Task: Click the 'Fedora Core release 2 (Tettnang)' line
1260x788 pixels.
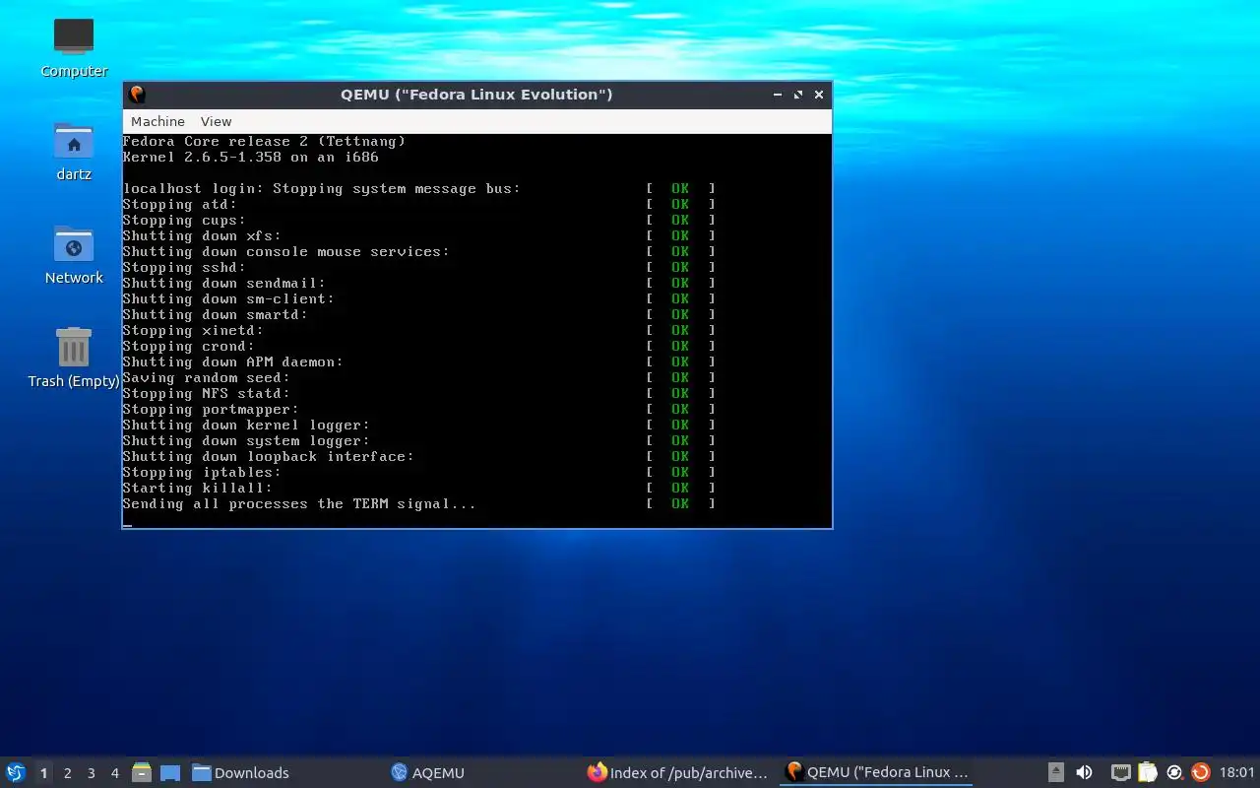Action: point(264,141)
